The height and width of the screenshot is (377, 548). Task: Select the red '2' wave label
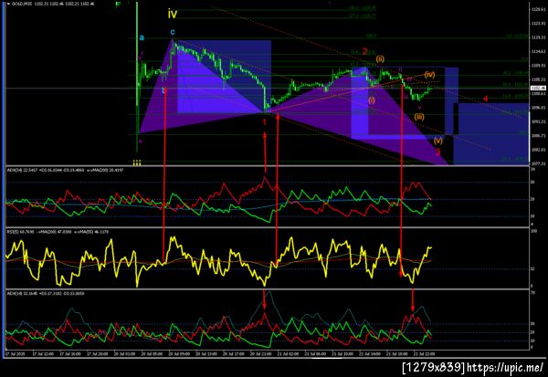tap(364, 51)
